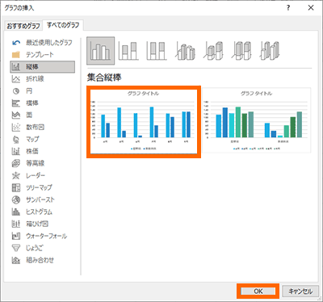Viewport: 323px width, 302px height.
Task: Select 株価 stock chart category
Action: pos(42,151)
